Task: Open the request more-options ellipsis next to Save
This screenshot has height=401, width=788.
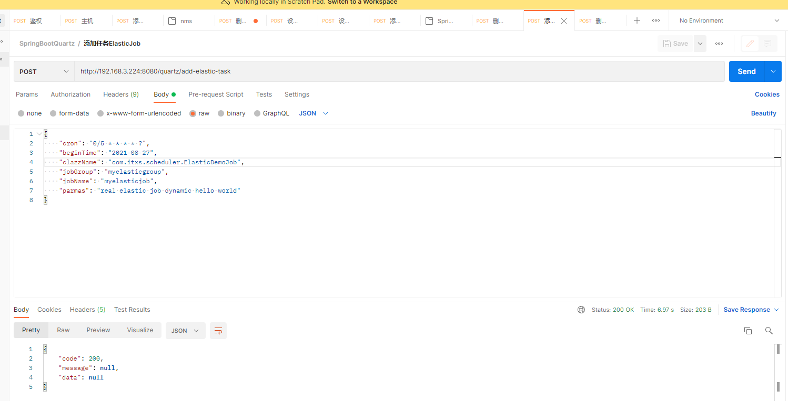Action: (x=719, y=44)
